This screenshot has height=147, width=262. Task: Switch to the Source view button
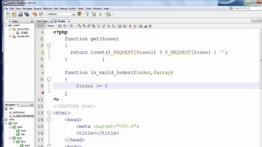(41, 26)
